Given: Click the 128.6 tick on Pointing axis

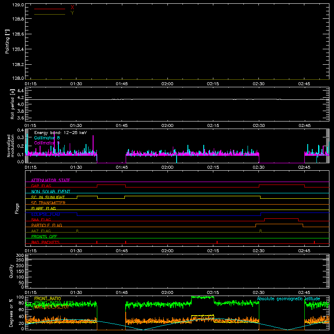Looking at the screenshot, I should [x=18, y=34].
